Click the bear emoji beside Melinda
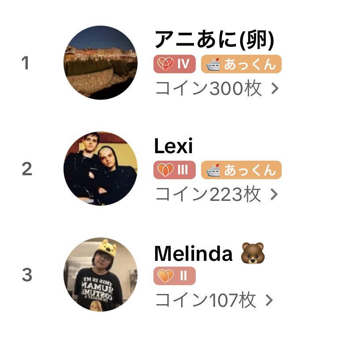 tap(253, 253)
